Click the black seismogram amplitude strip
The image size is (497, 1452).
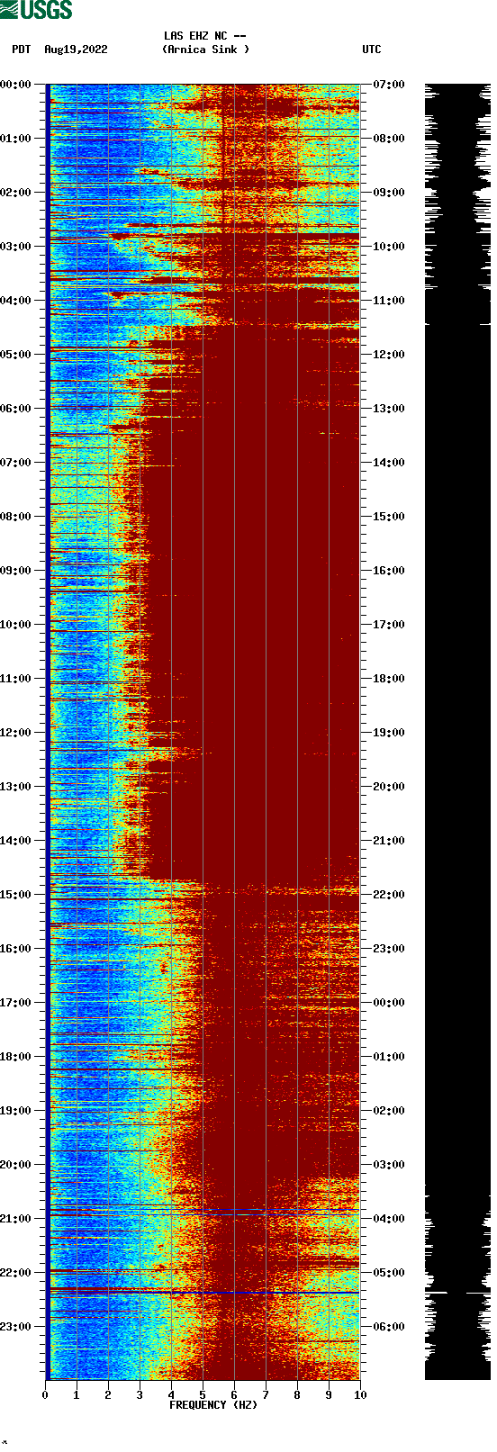click(457, 732)
